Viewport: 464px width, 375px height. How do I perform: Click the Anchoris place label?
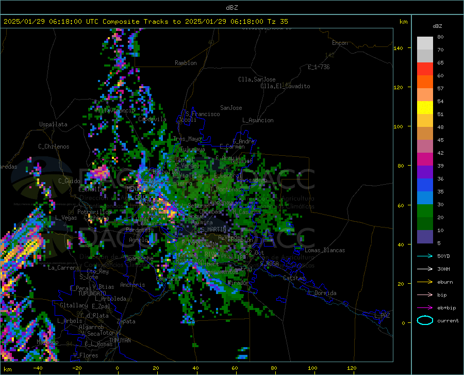click(x=132, y=285)
